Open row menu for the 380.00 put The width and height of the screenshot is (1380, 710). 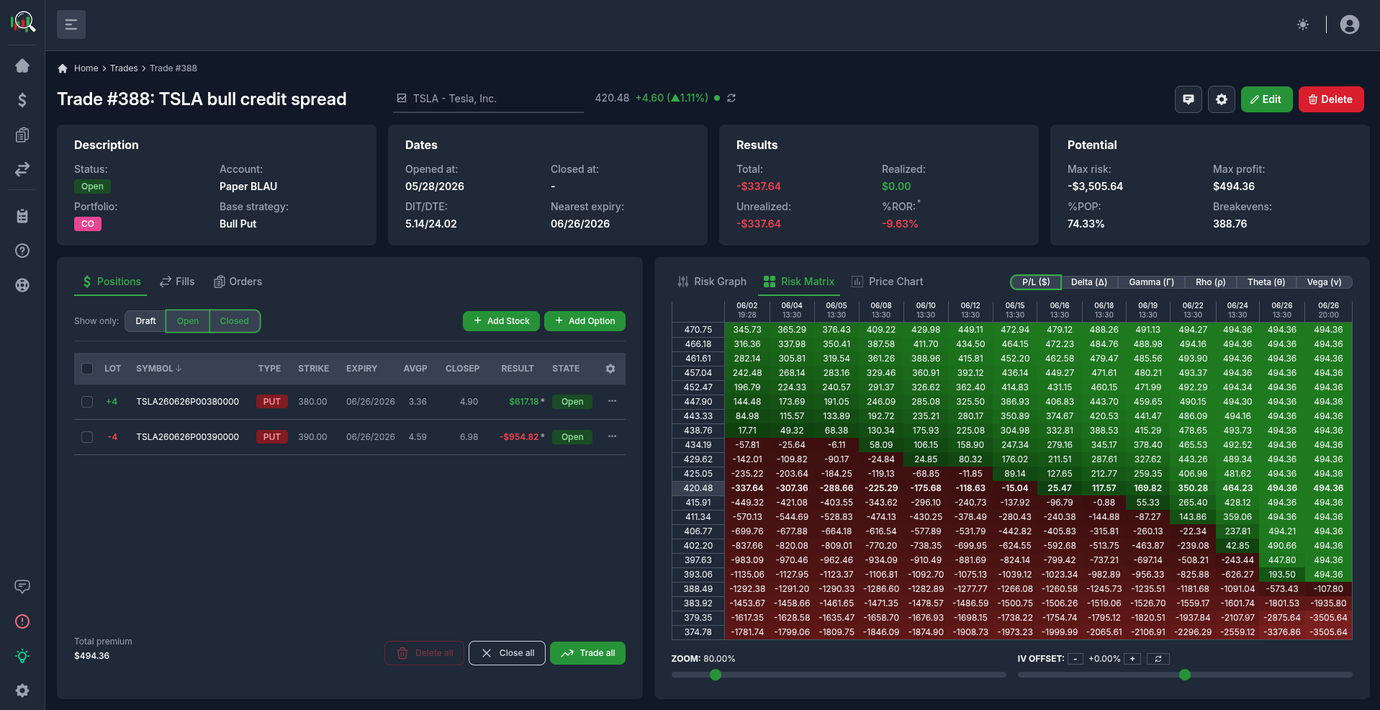coord(612,401)
